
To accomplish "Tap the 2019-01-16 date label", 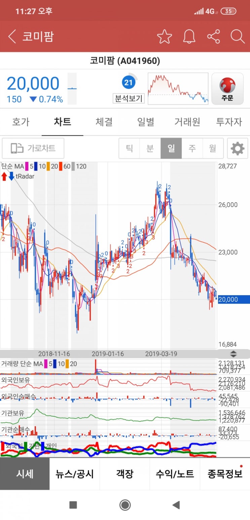I will click(x=108, y=354).
